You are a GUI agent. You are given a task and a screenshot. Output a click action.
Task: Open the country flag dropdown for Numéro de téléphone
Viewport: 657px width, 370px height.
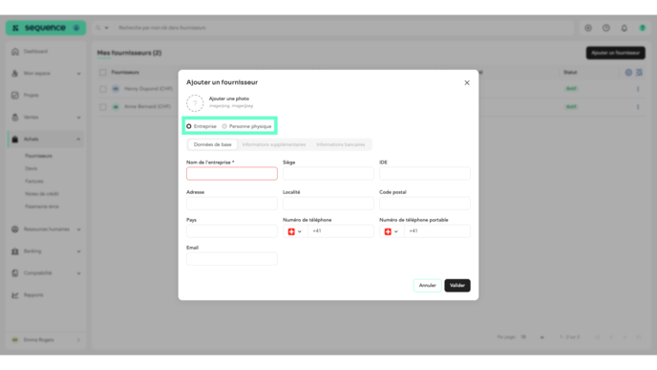(x=295, y=231)
